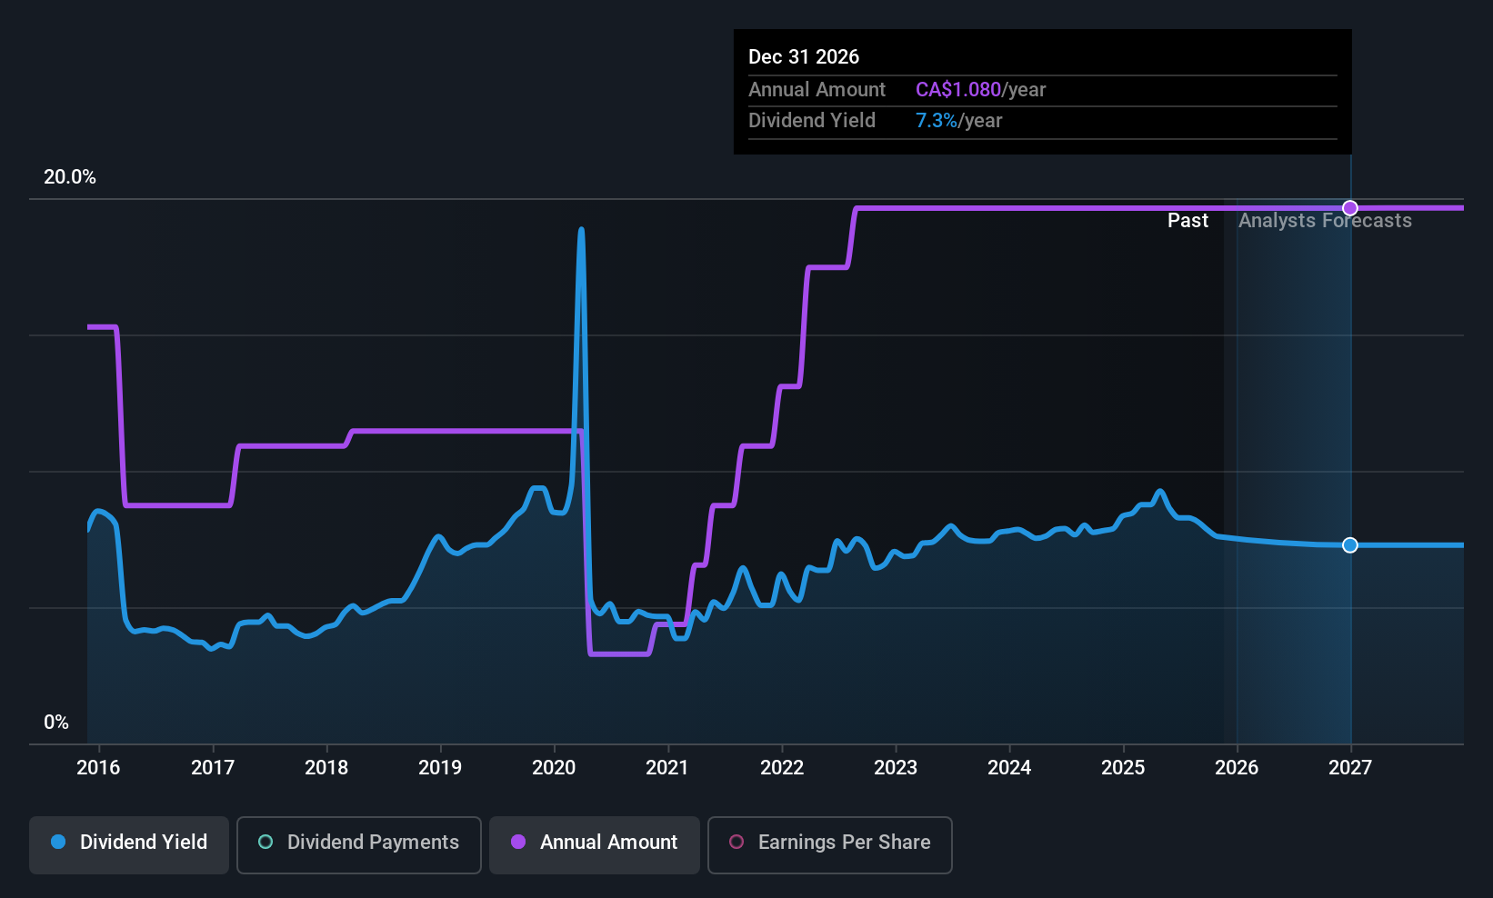Click the 20.0% axis gridline label
1493x898 pixels.
pos(70,177)
